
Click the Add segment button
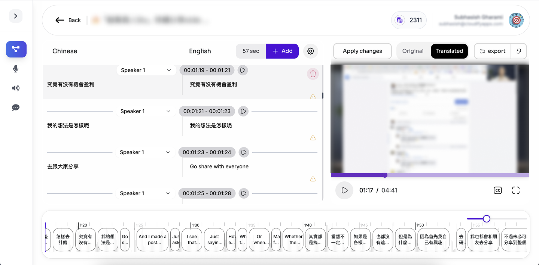[282, 51]
